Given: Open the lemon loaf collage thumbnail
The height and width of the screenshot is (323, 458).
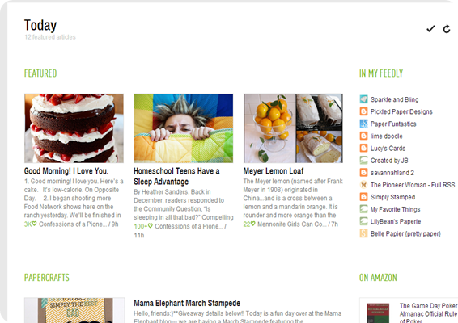Looking at the screenshot, I should 293,128.
